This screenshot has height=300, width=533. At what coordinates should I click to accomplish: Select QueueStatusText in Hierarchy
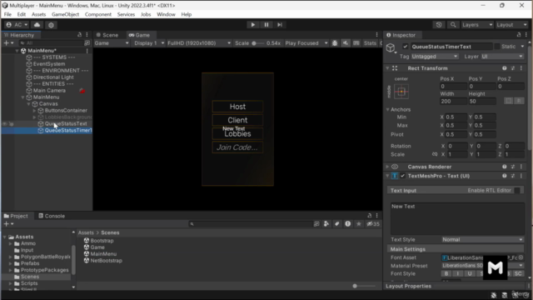coord(66,124)
